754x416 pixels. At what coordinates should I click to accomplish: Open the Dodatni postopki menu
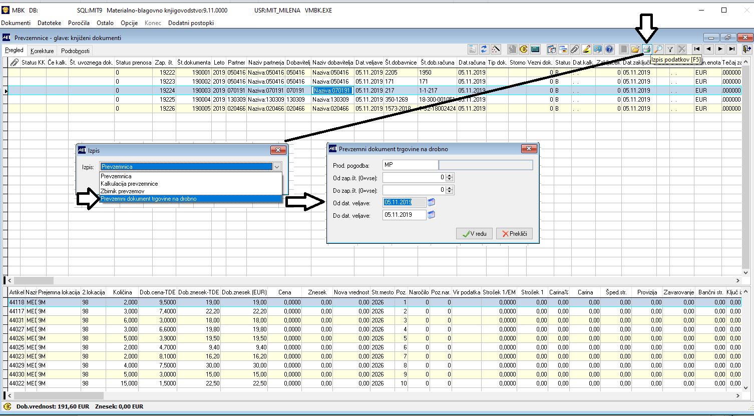191,23
